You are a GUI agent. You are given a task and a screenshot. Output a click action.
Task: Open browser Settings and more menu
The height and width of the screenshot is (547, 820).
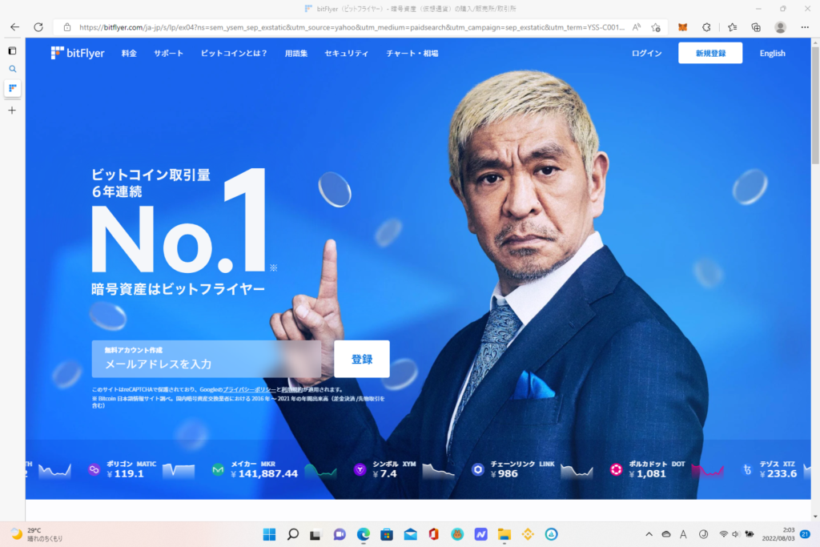point(805,27)
